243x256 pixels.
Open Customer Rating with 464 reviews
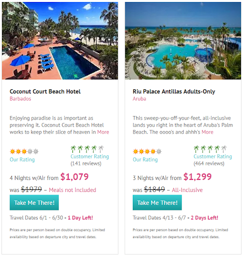click(213, 156)
